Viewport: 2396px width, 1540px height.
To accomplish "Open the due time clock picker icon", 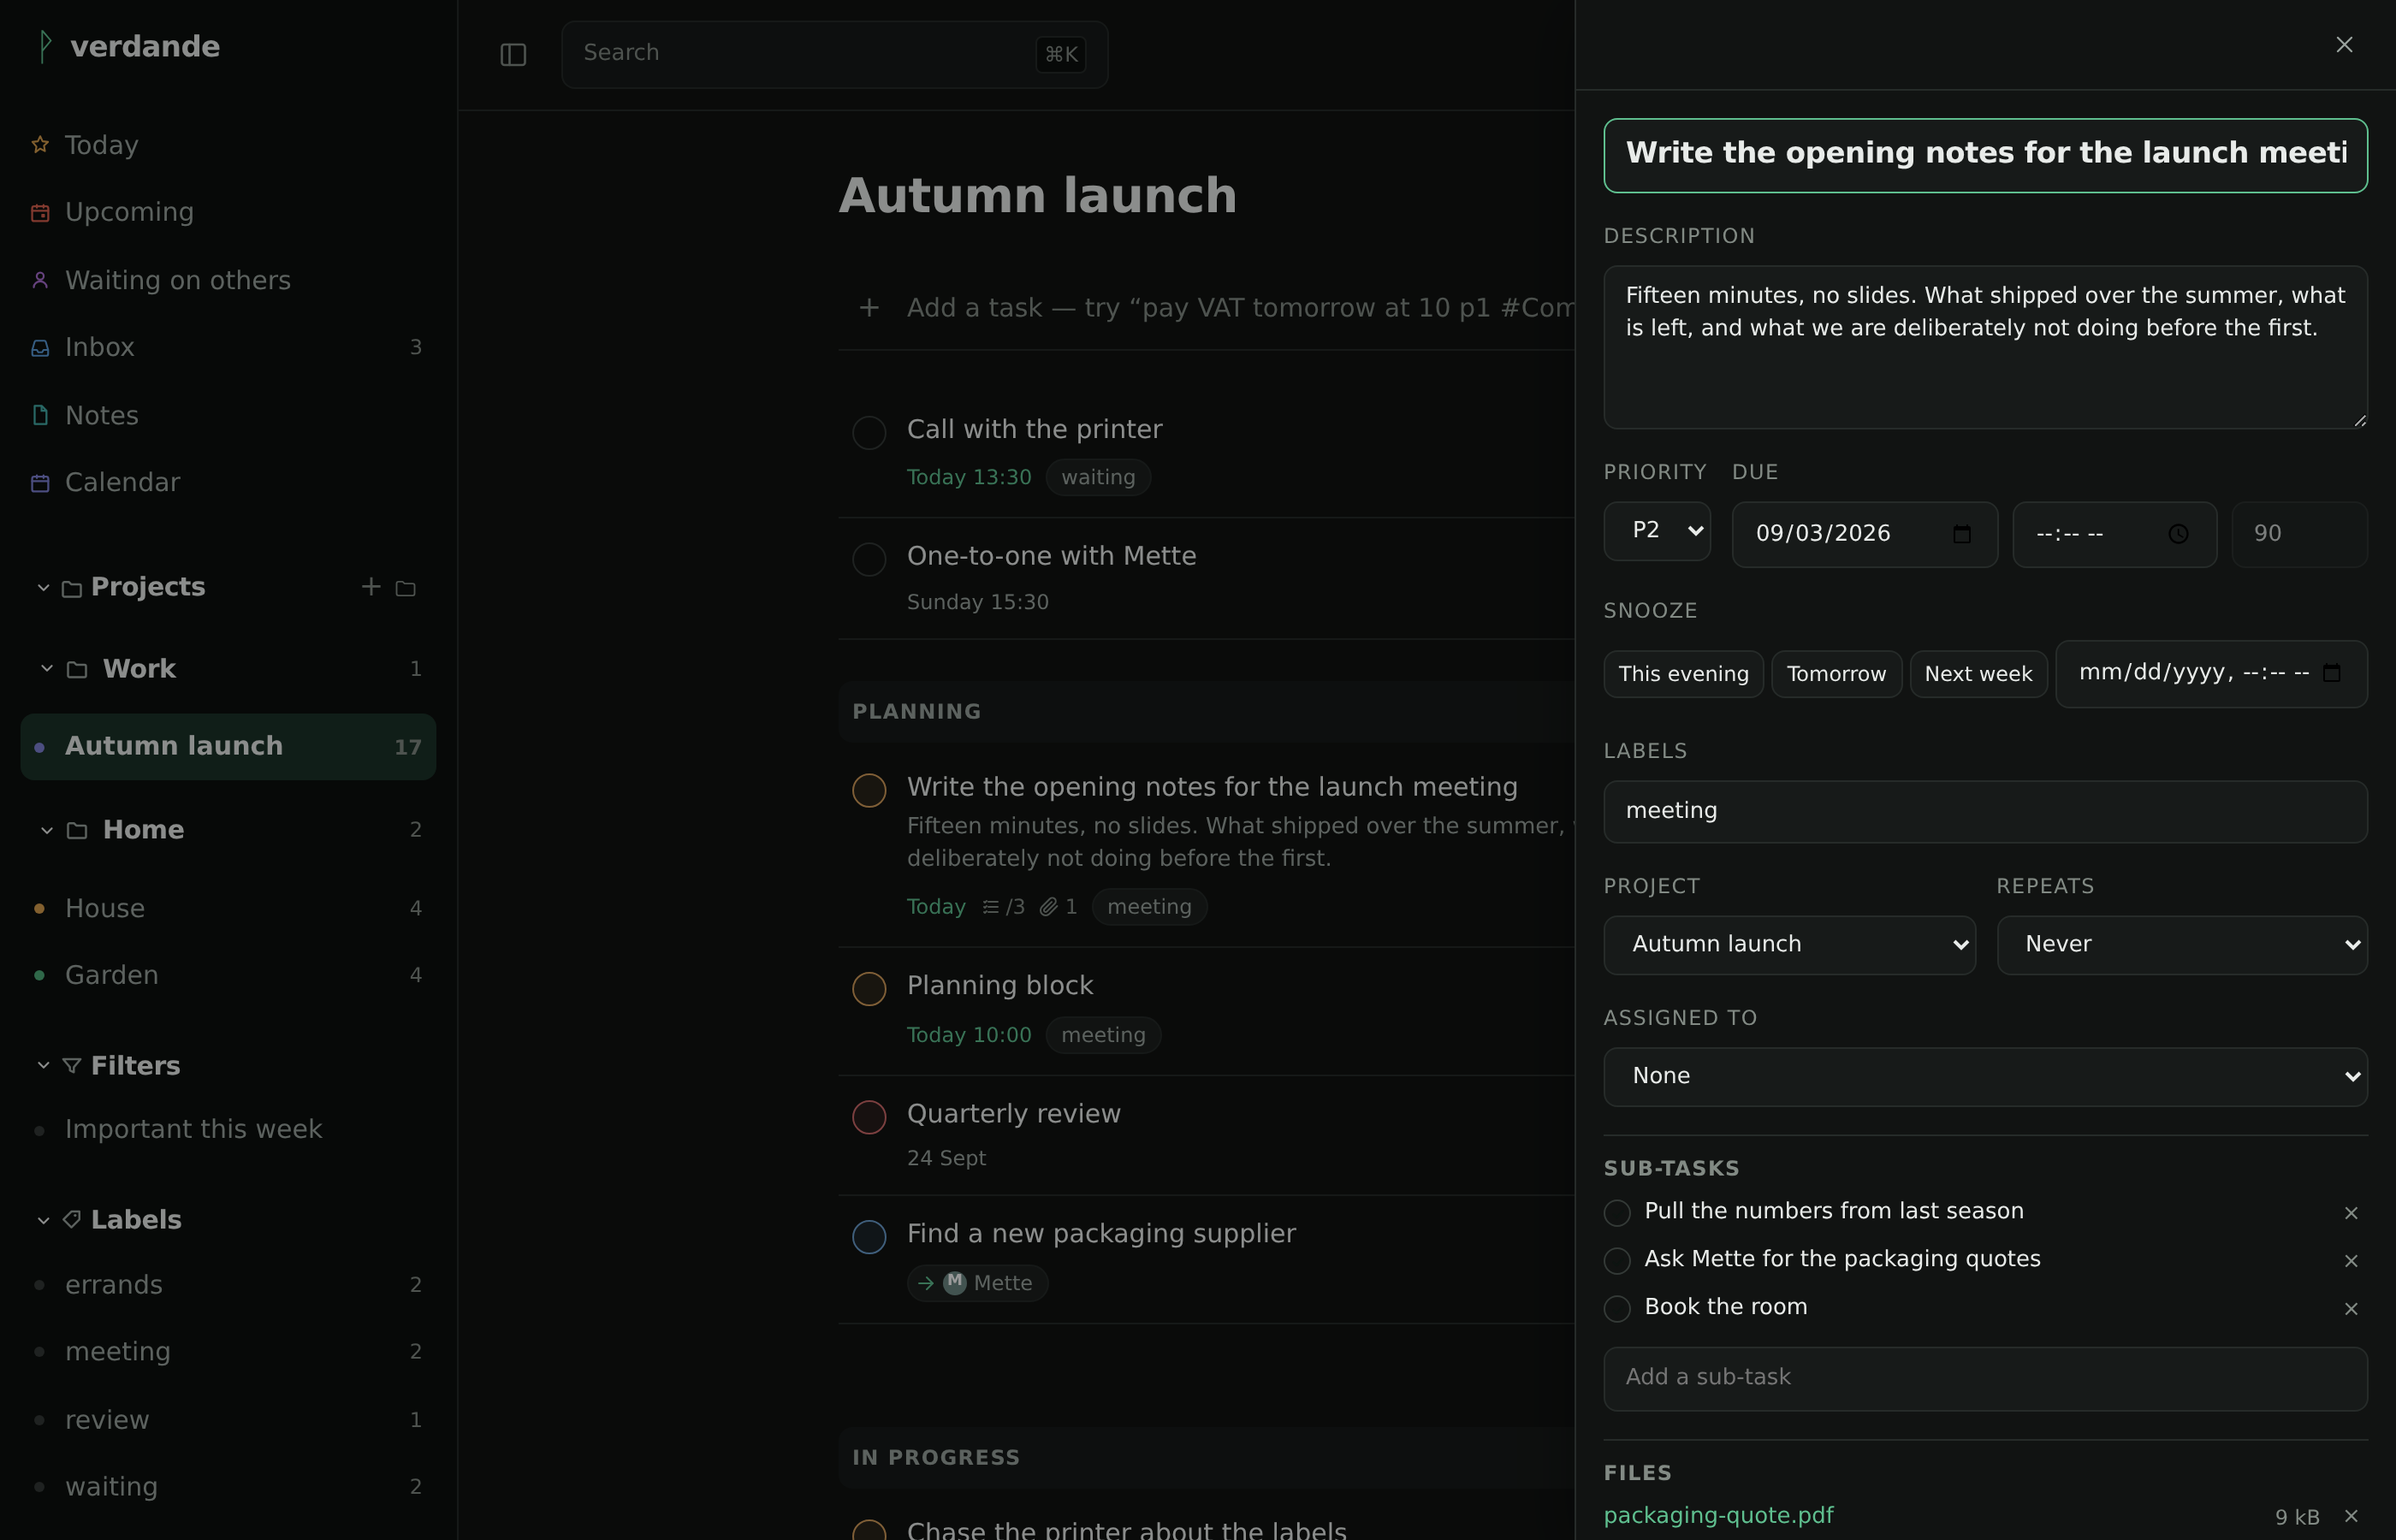I will (x=2178, y=534).
